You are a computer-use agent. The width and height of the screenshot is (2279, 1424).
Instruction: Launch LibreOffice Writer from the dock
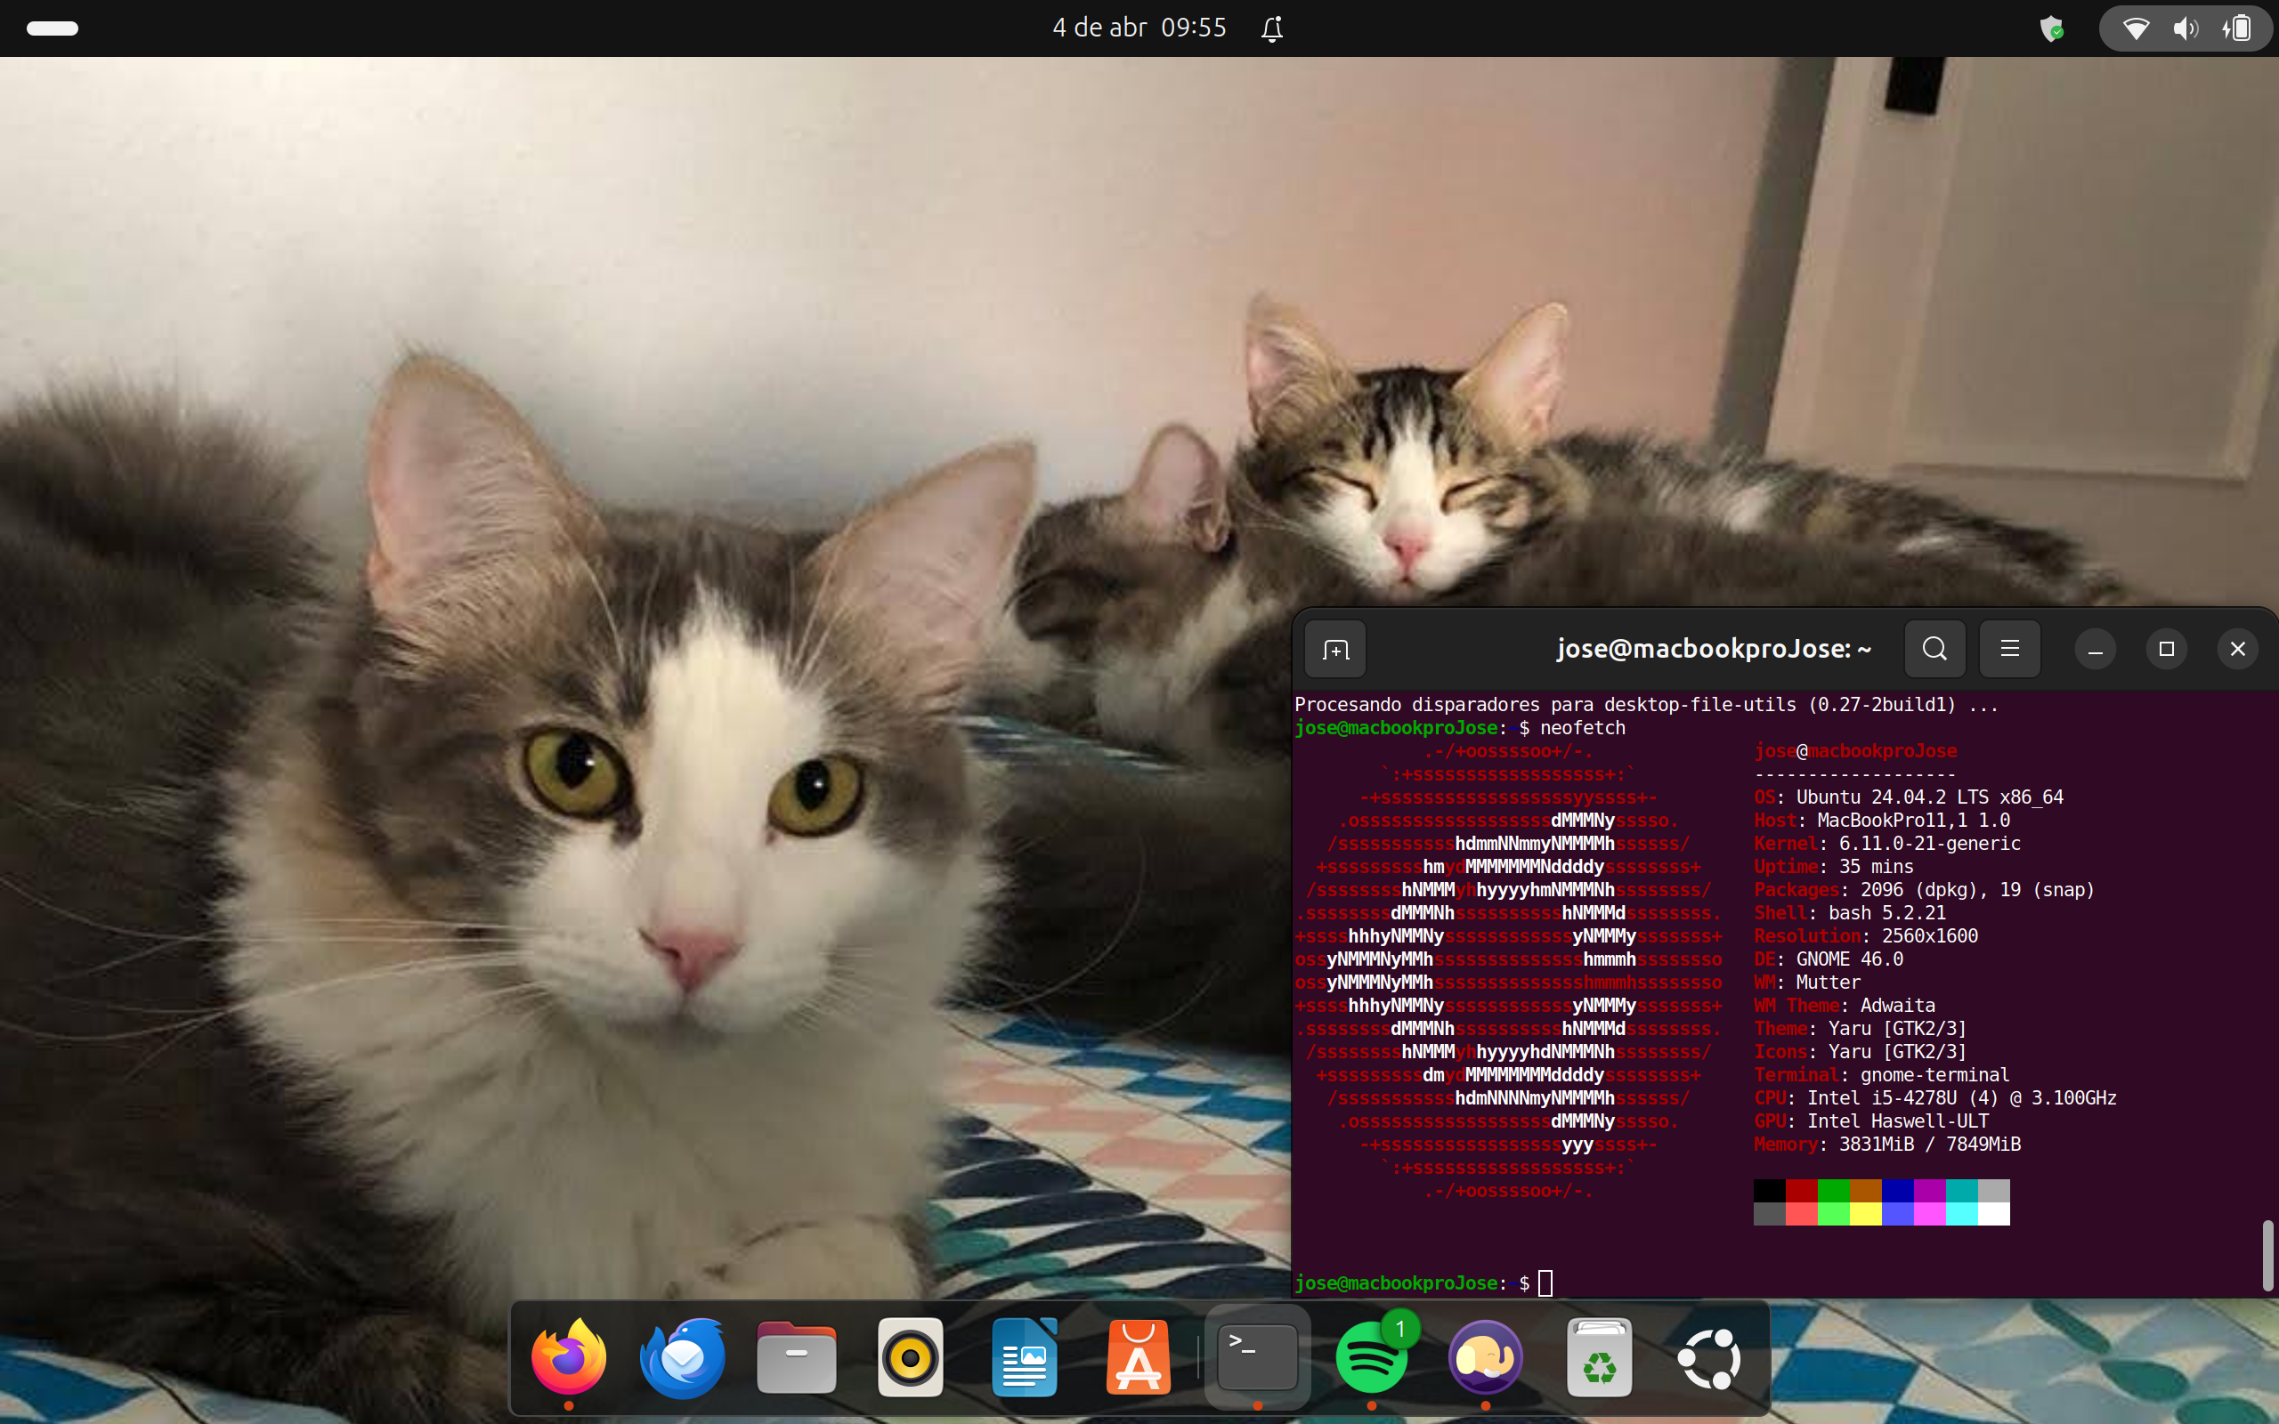point(1025,1357)
